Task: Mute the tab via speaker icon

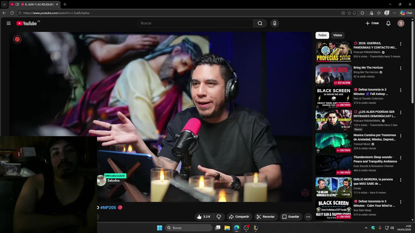Action: (x=17, y=5)
